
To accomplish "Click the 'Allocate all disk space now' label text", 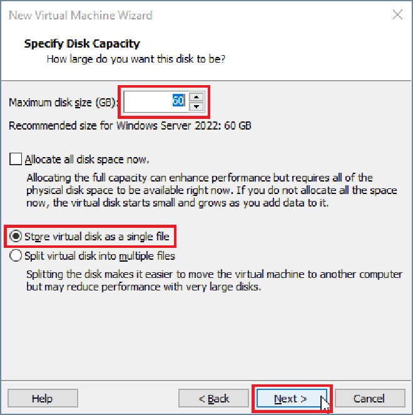I will pyautogui.click(x=87, y=159).
